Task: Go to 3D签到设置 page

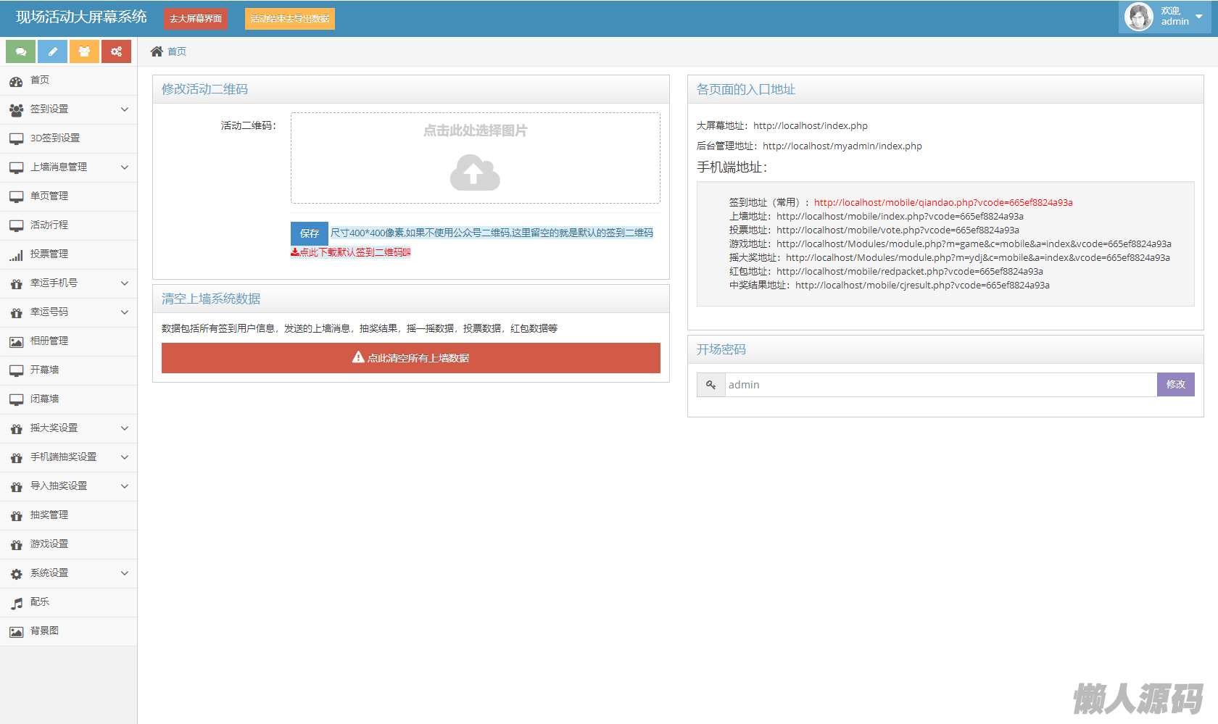Action: click(x=55, y=138)
